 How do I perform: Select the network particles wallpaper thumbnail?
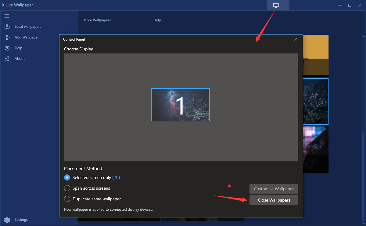click(316, 101)
